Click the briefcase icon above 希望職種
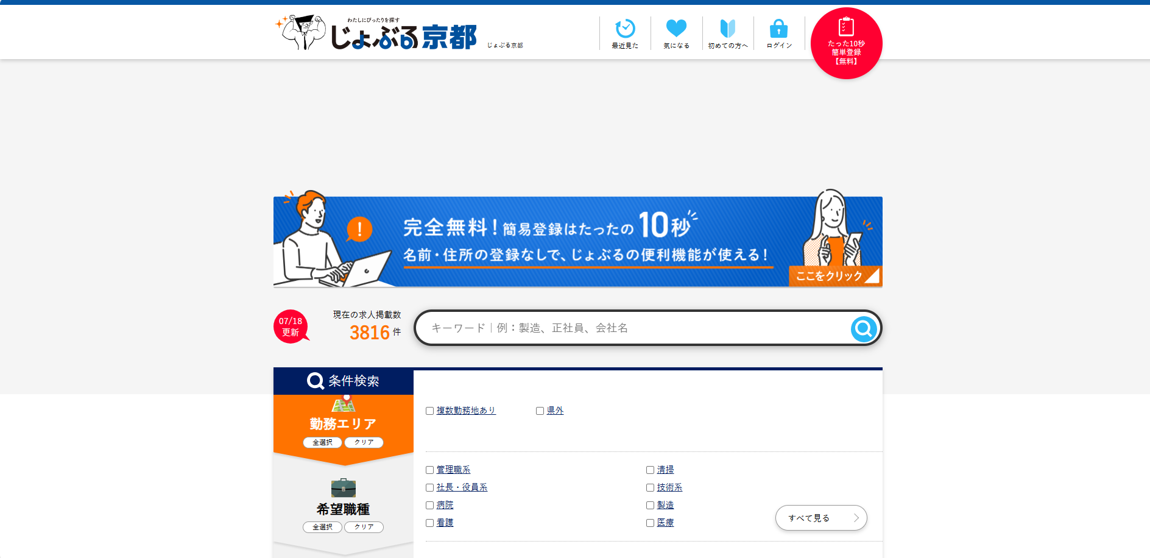Viewport: 1150px width, 558px height. 343,488
